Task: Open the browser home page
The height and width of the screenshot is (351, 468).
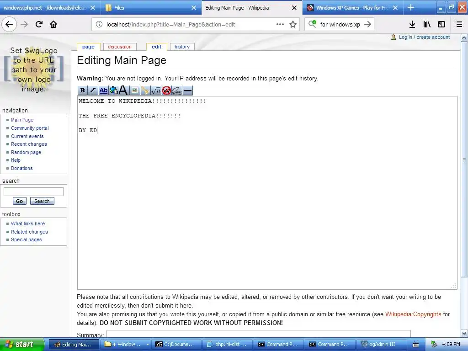Action: [53, 24]
